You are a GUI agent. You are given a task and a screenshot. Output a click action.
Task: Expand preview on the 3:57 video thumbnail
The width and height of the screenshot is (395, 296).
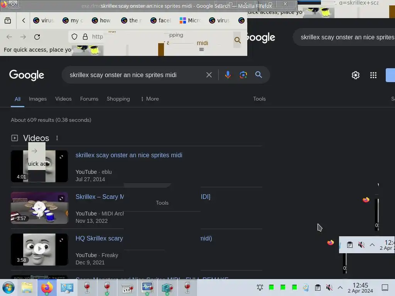61,198
